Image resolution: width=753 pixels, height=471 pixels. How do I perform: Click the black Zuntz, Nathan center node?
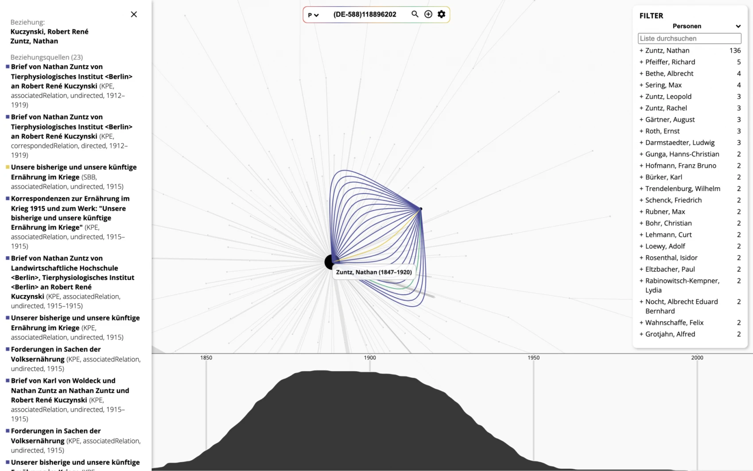point(330,262)
